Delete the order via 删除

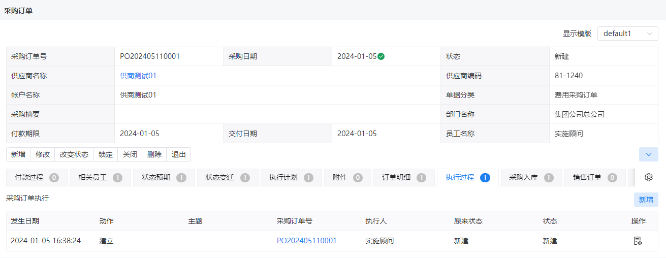pyautogui.click(x=154, y=154)
